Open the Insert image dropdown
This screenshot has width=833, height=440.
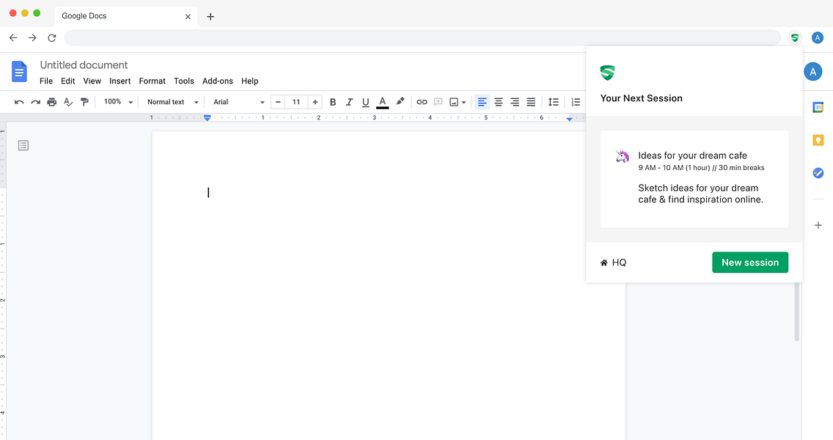458,102
